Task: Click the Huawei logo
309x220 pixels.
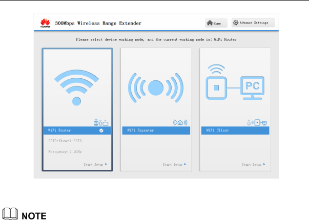Action: 45,23
